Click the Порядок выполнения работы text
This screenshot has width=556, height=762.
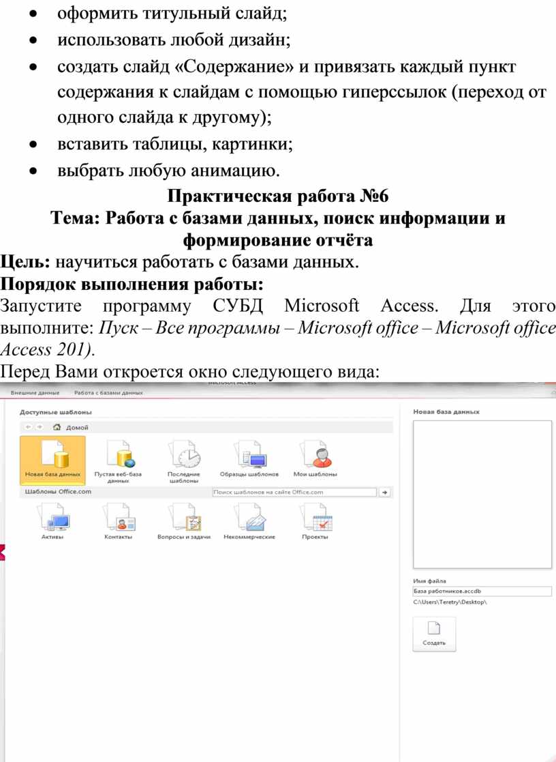[132, 284]
